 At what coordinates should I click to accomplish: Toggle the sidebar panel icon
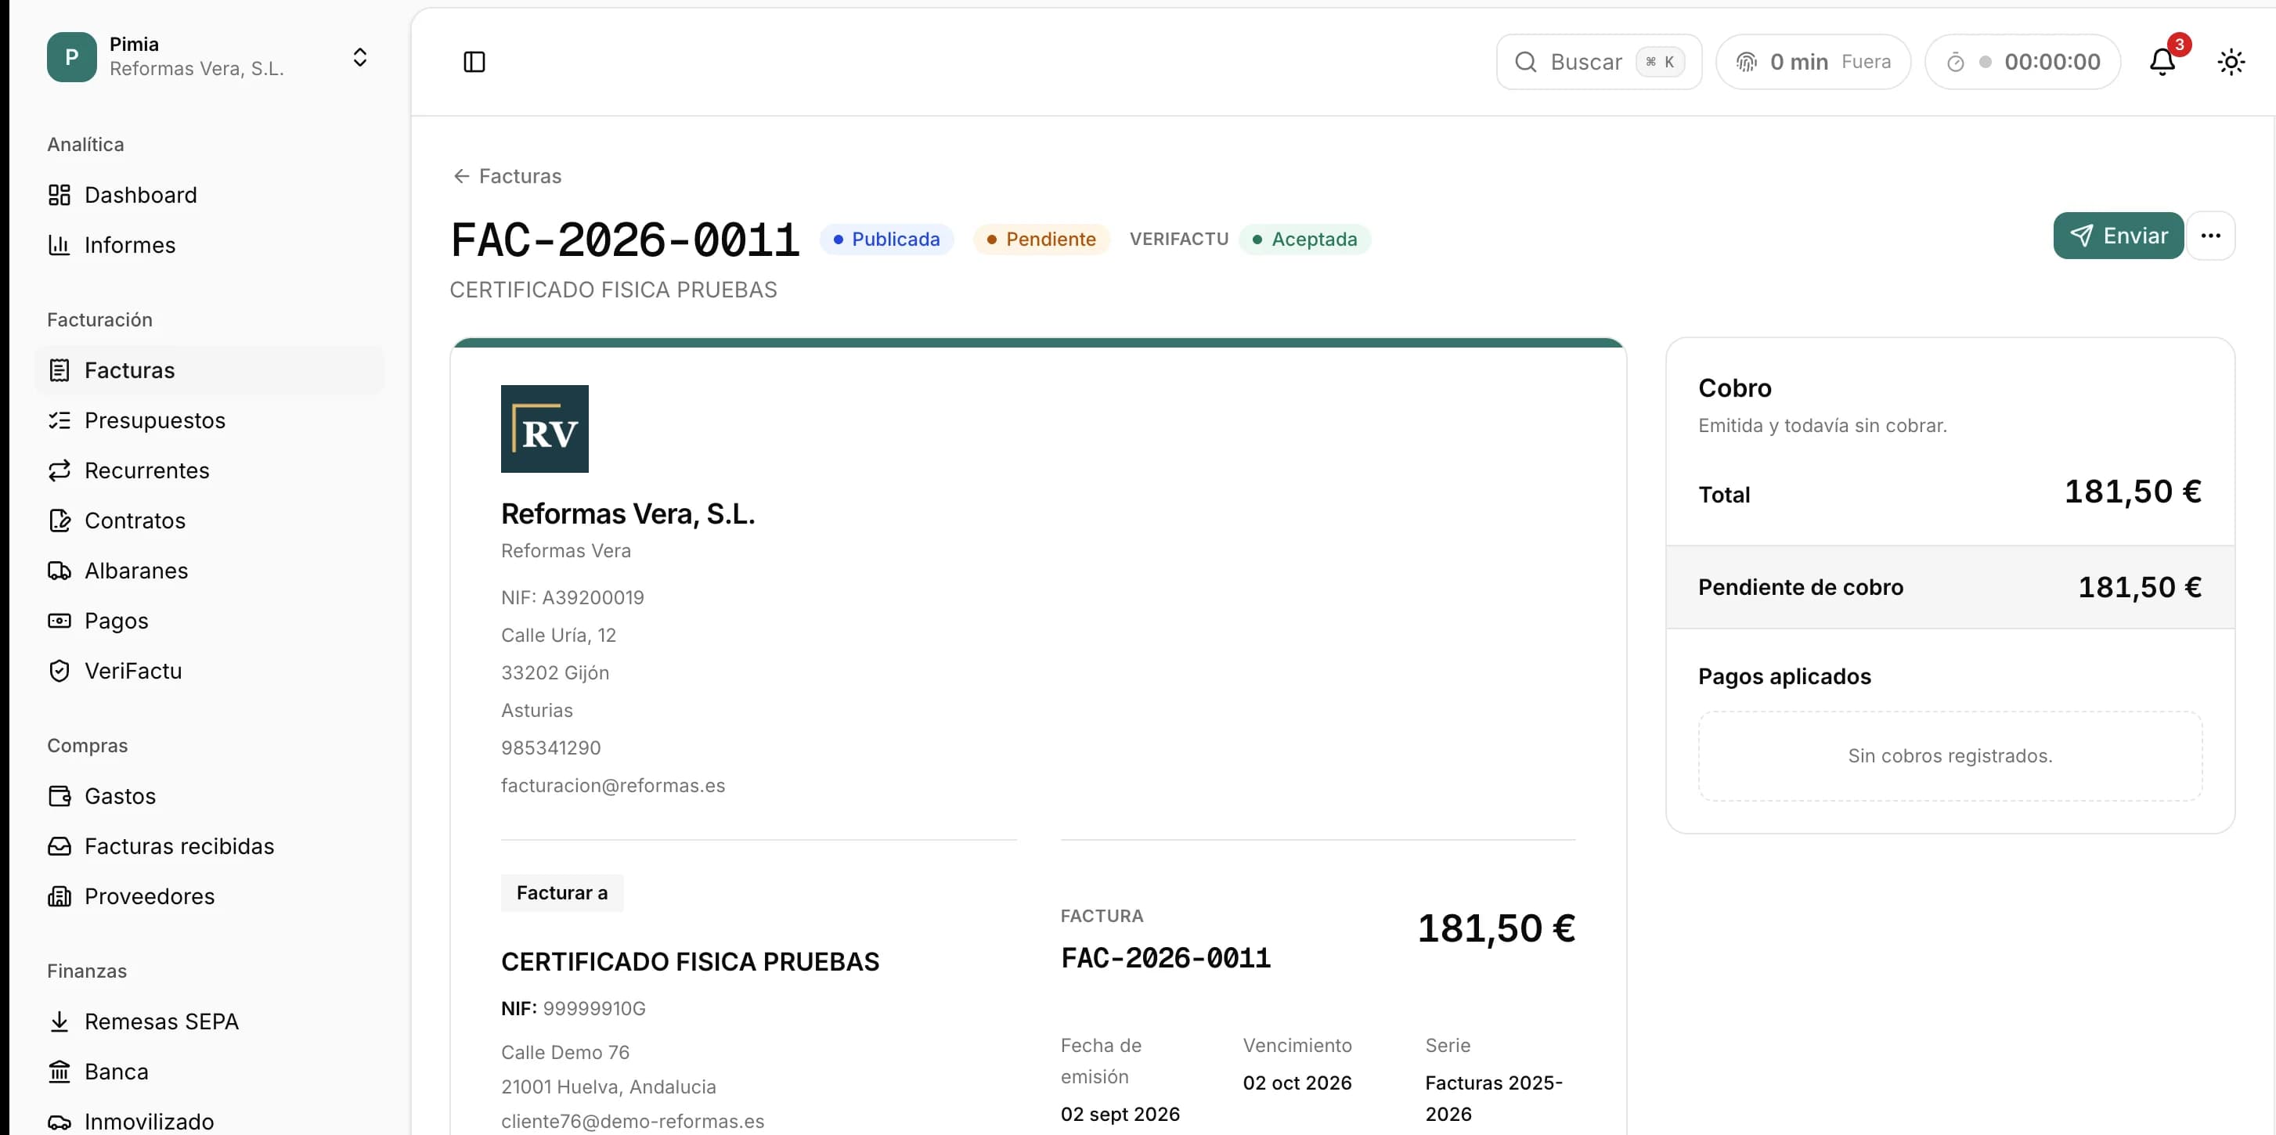pos(474,62)
